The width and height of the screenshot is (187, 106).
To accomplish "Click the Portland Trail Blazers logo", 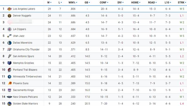I will 9,70.
